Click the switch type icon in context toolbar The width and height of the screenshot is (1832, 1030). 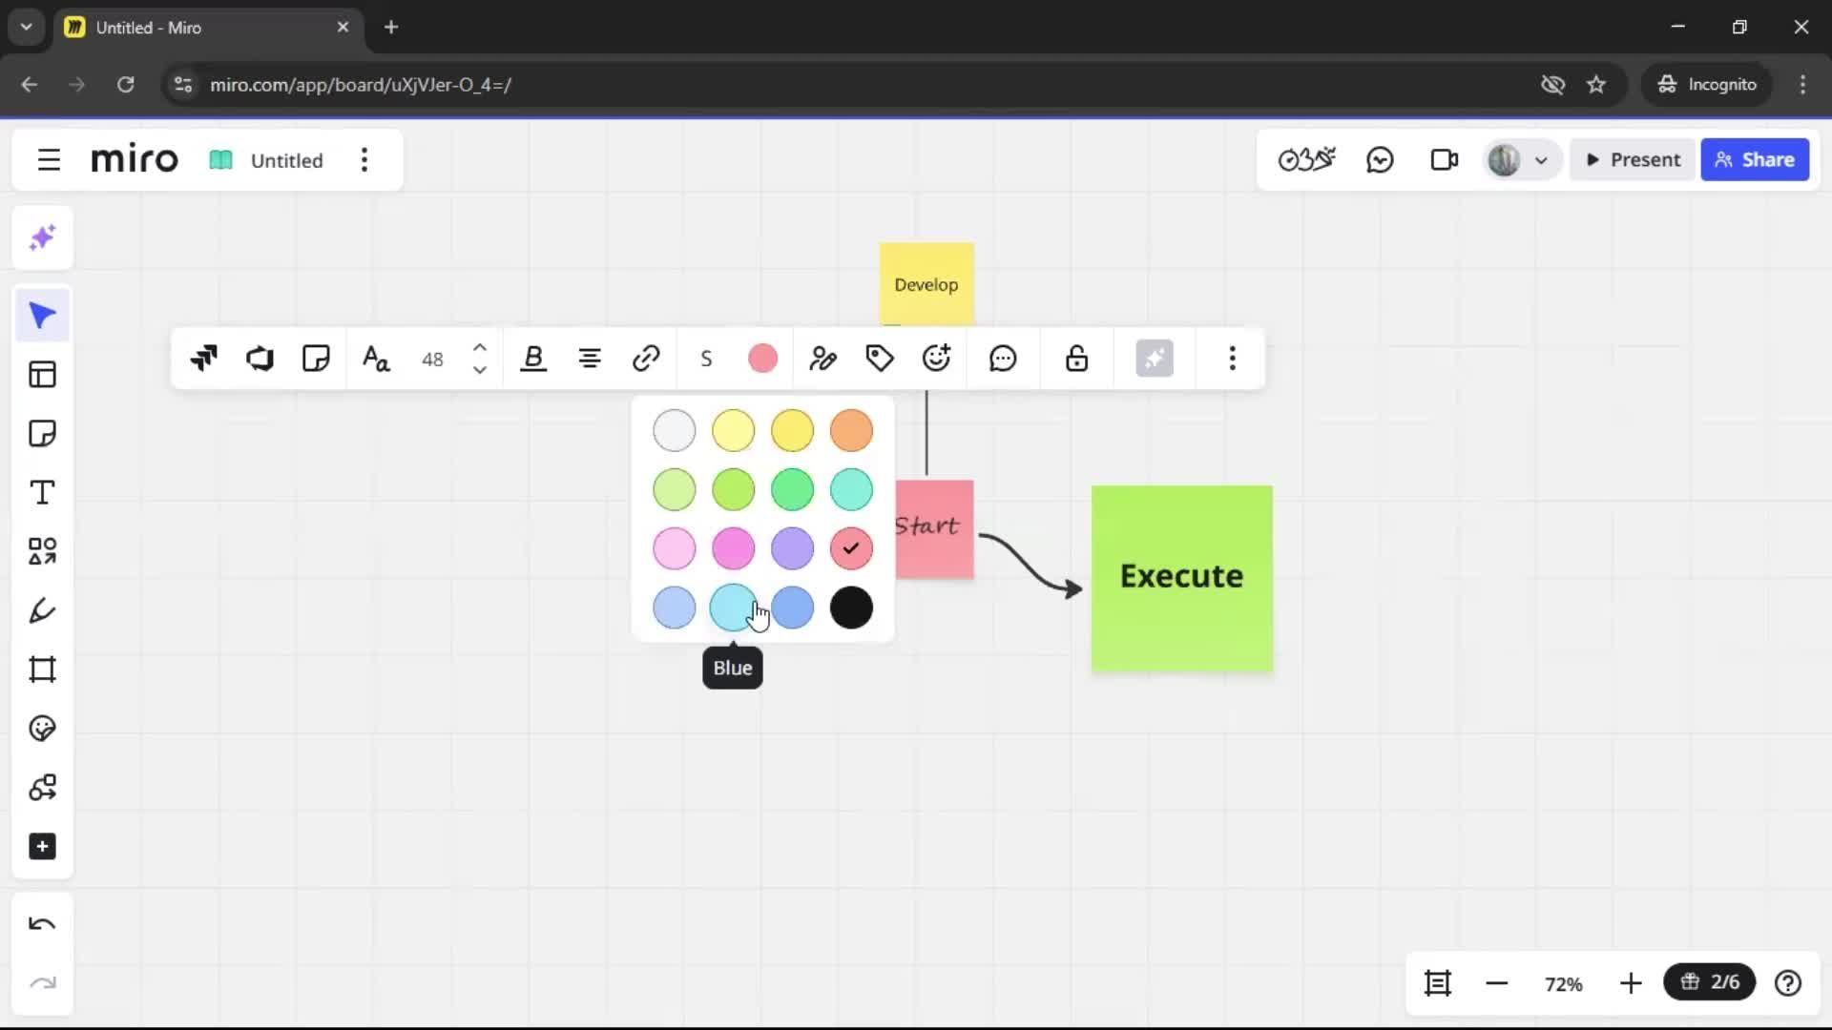pos(203,359)
